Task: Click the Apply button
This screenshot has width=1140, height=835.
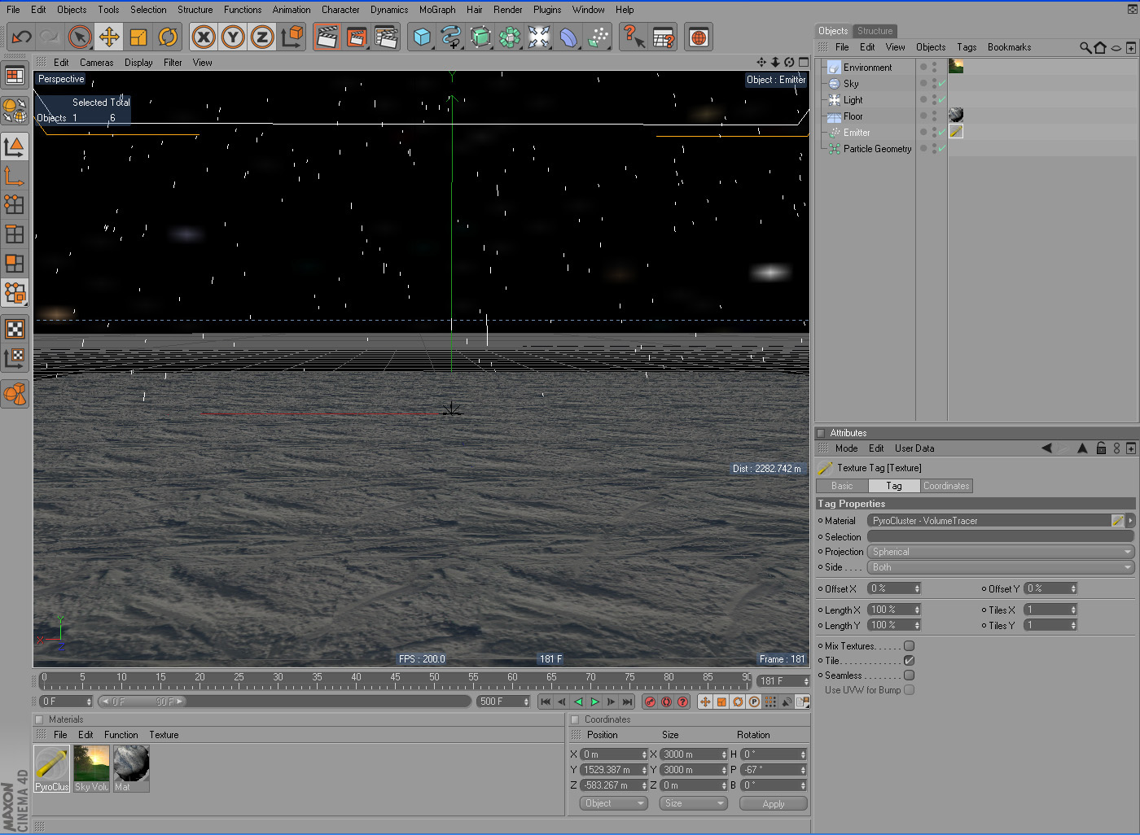Action: pos(773,803)
